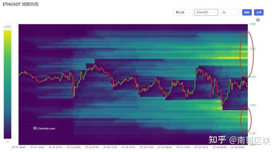Click the 07-24 05:45 time axis label
The height and width of the screenshot is (152, 277).
(x=237, y=147)
